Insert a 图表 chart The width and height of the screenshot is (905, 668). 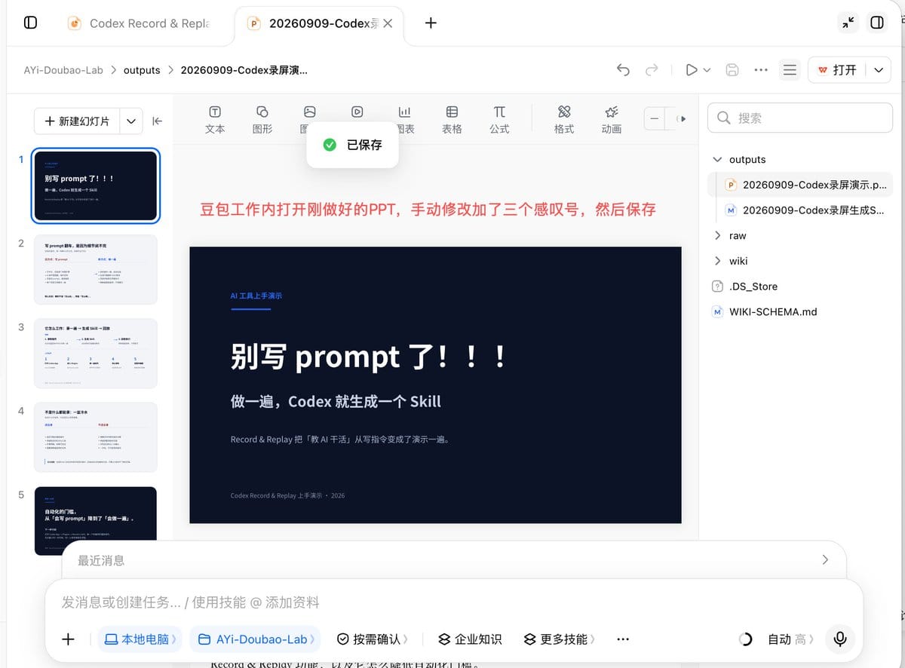[x=404, y=120]
